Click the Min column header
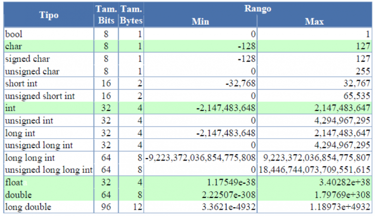This screenshot has height=216, width=375. 200,21
